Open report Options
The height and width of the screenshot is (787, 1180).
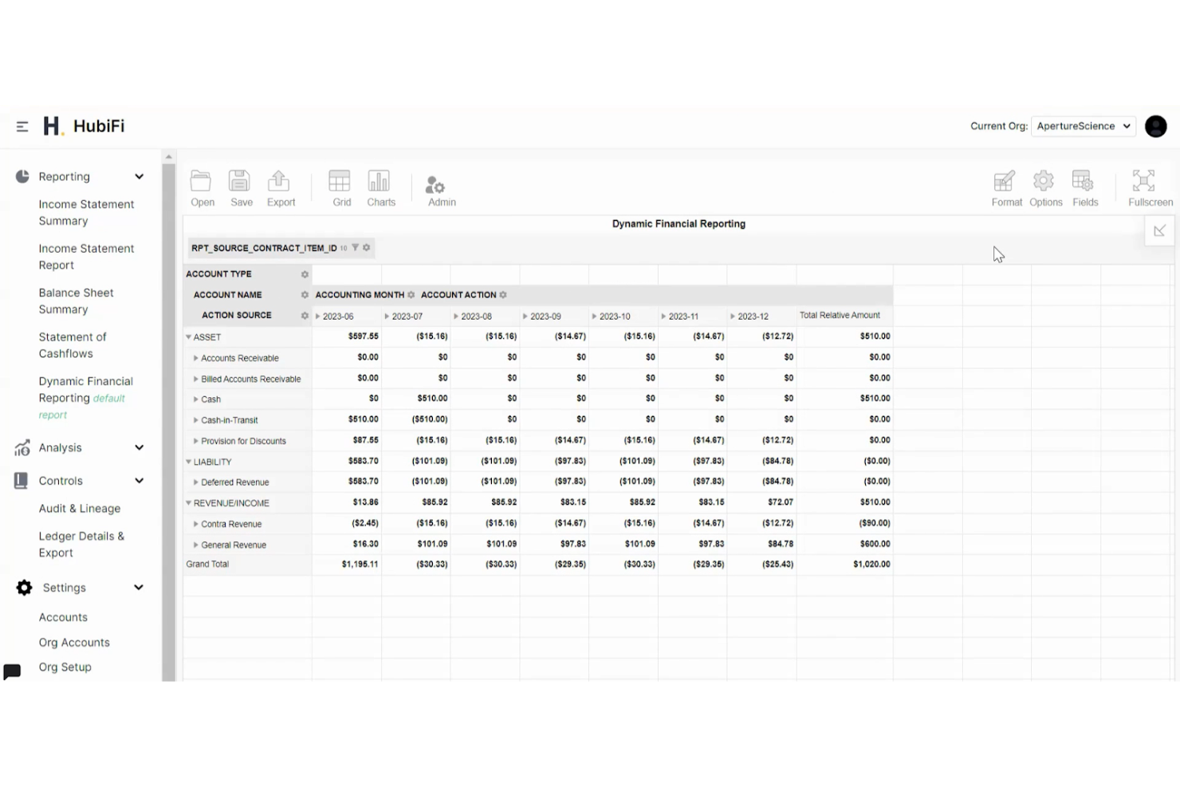(x=1045, y=186)
